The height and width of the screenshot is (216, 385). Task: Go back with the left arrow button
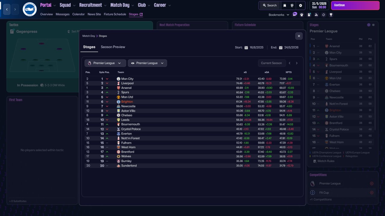click(7, 9)
